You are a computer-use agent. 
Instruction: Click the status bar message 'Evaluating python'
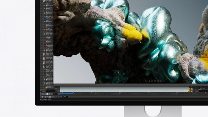[x=46, y=99]
